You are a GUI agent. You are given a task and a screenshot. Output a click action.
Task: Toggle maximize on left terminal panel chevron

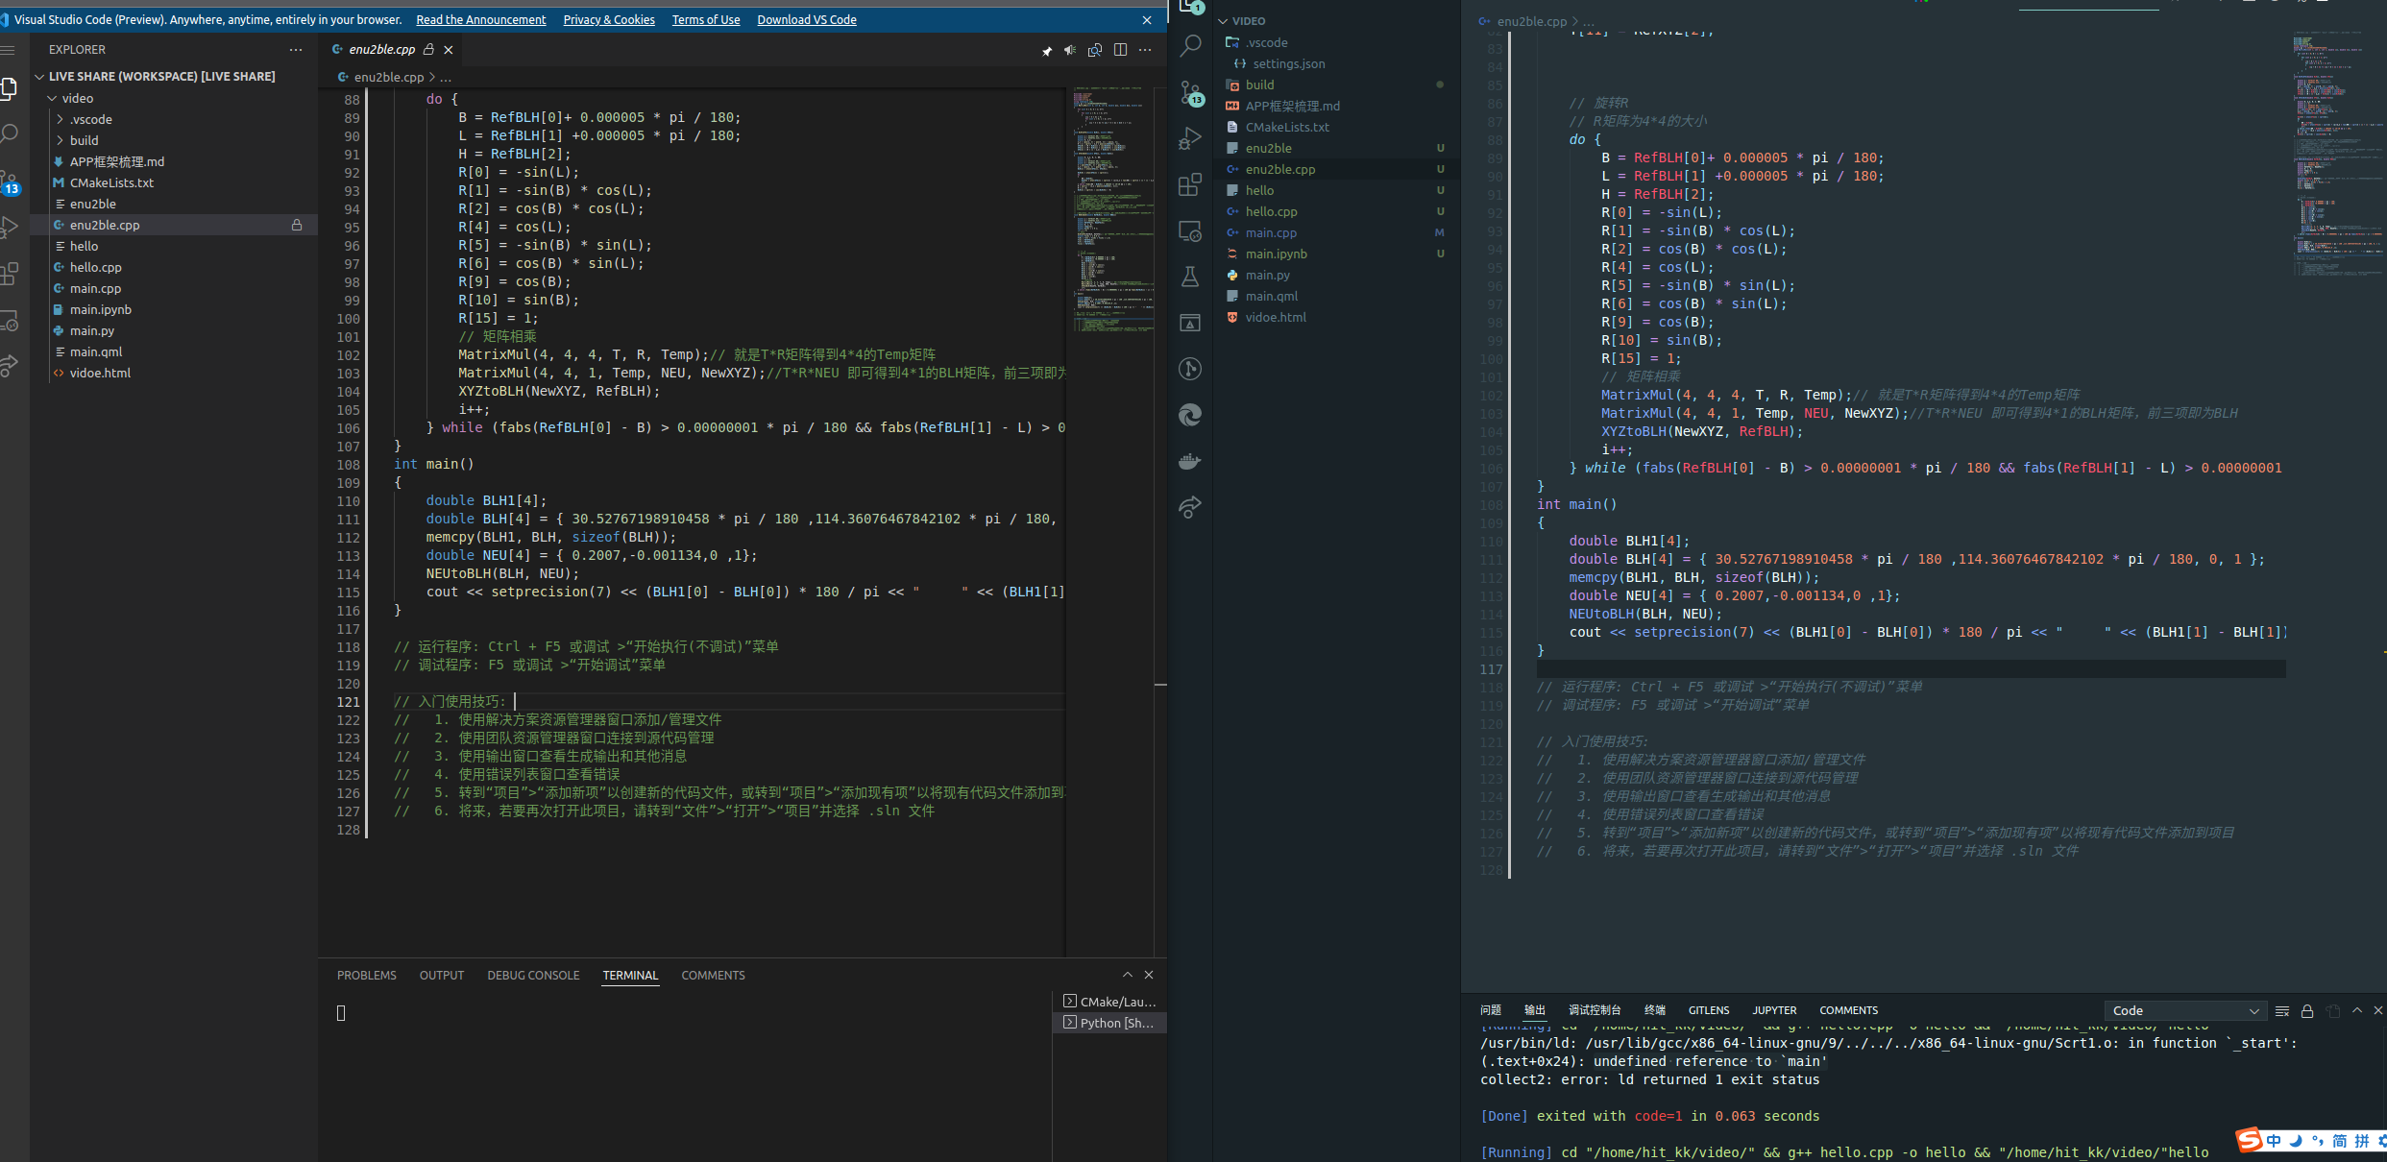(1128, 975)
